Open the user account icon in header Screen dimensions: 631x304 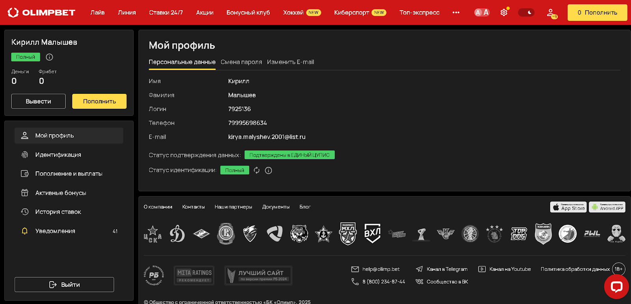pyautogui.click(x=551, y=13)
